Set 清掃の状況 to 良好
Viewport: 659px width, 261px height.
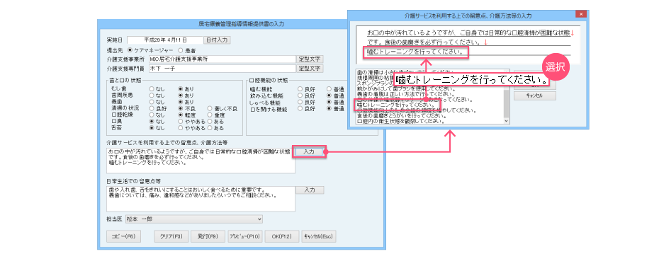(x=152, y=108)
